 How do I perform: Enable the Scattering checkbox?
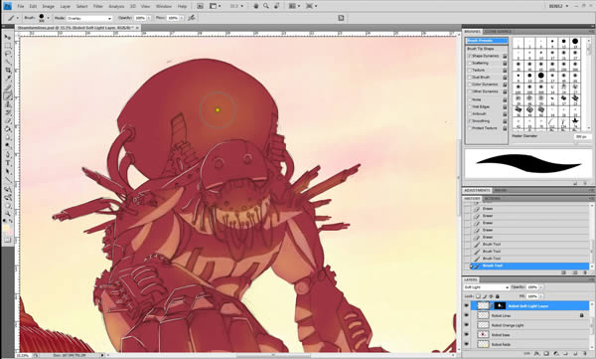pyautogui.click(x=470, y=63)
